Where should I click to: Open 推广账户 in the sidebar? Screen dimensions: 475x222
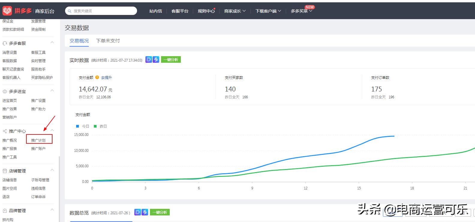pyautogui.click(x=38, y=148)
